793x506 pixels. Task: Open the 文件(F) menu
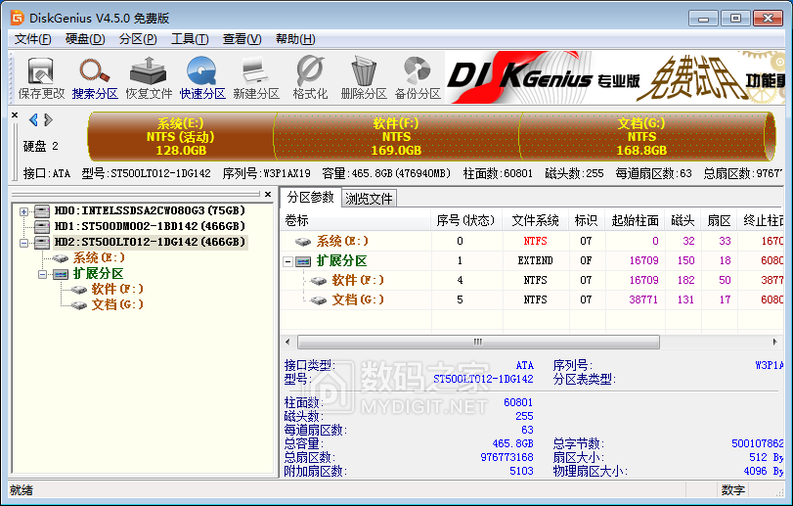tap(33, 39)
